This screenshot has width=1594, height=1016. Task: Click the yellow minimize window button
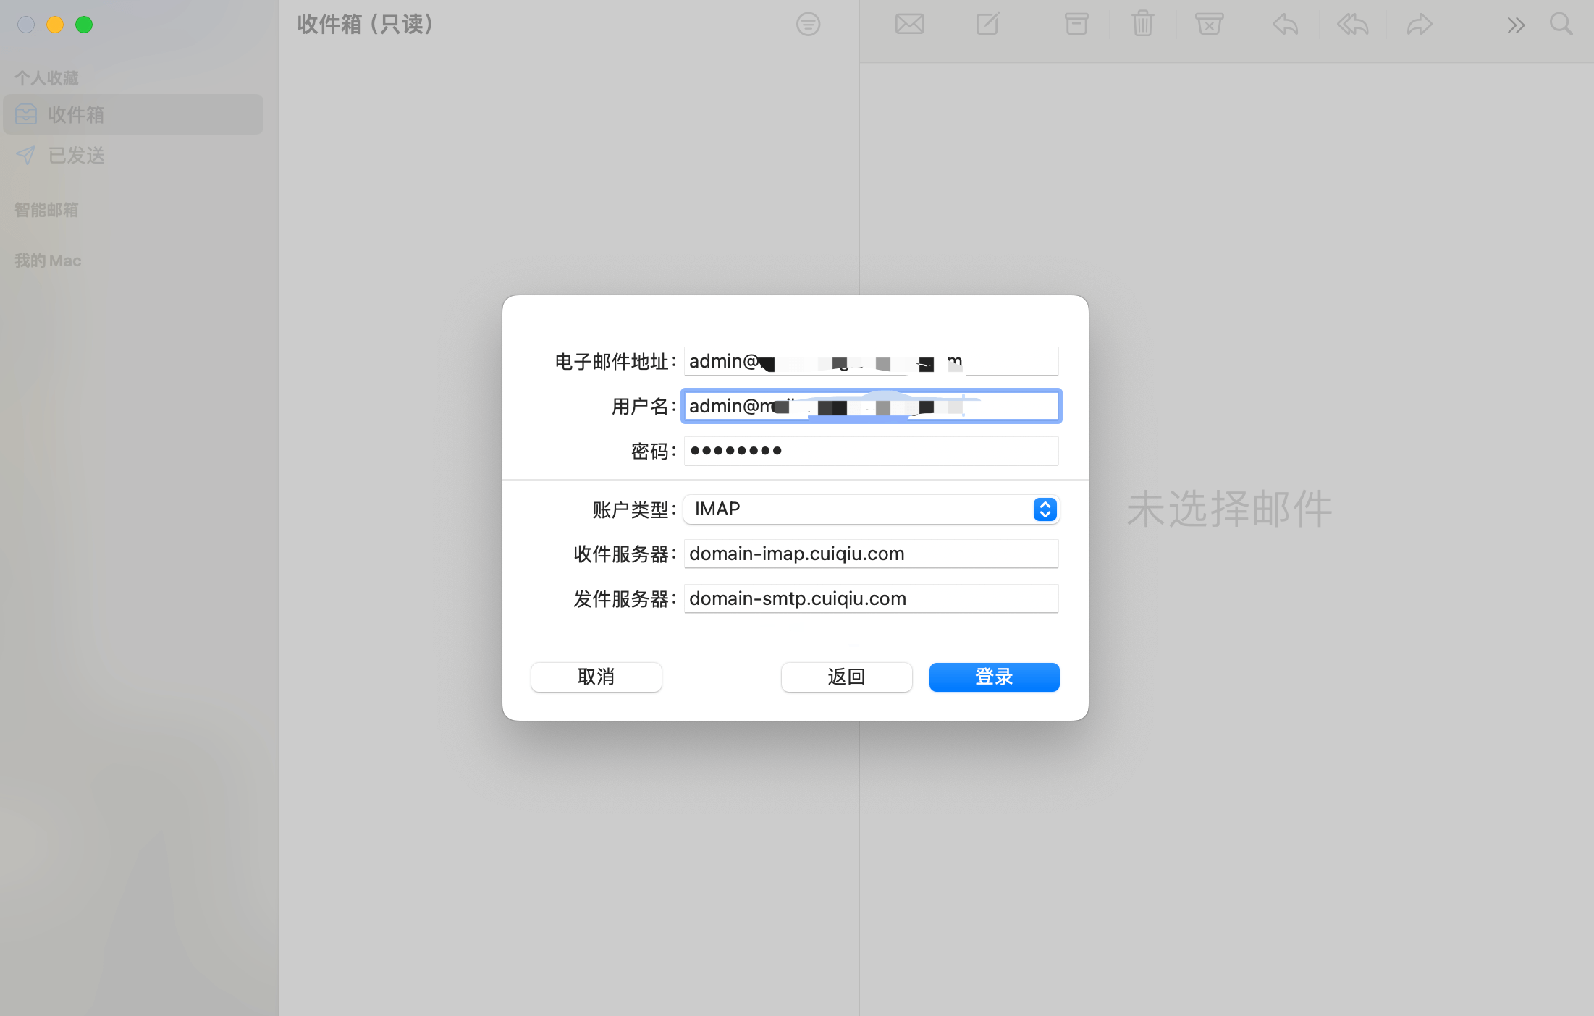(x=55, y=25)
